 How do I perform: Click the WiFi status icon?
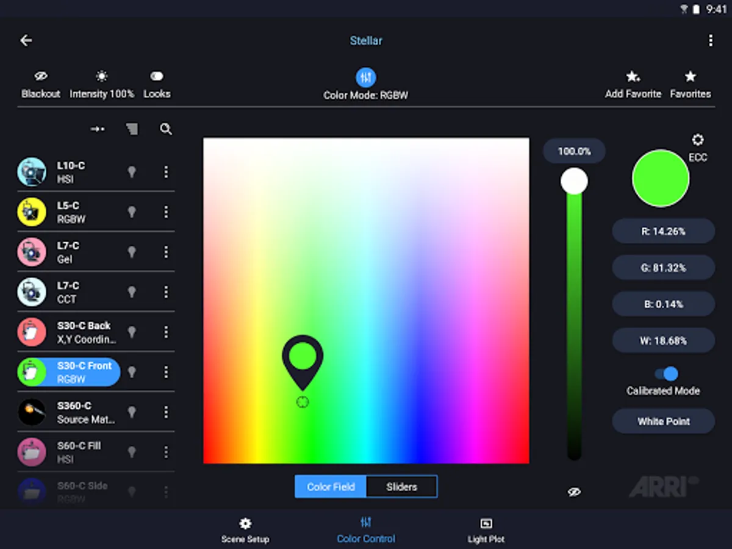coord(684,9)
